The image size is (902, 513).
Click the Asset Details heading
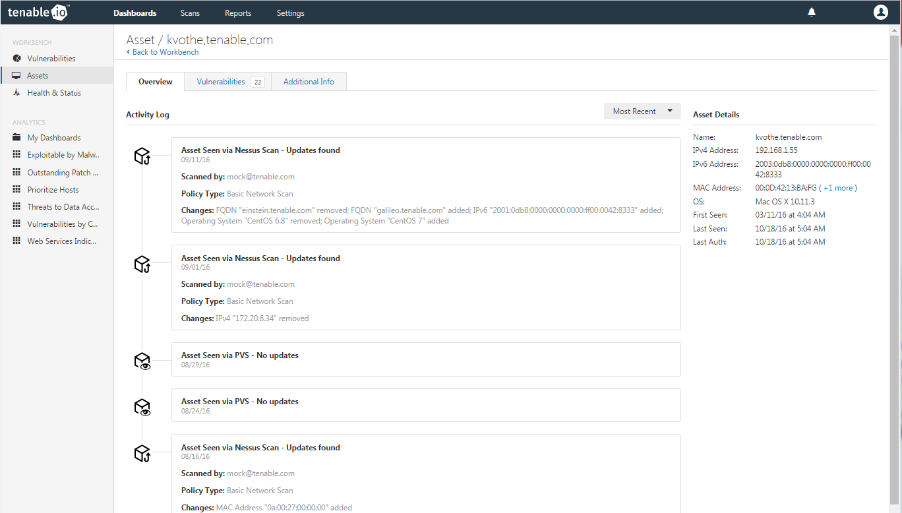click(x=716, y=115)
